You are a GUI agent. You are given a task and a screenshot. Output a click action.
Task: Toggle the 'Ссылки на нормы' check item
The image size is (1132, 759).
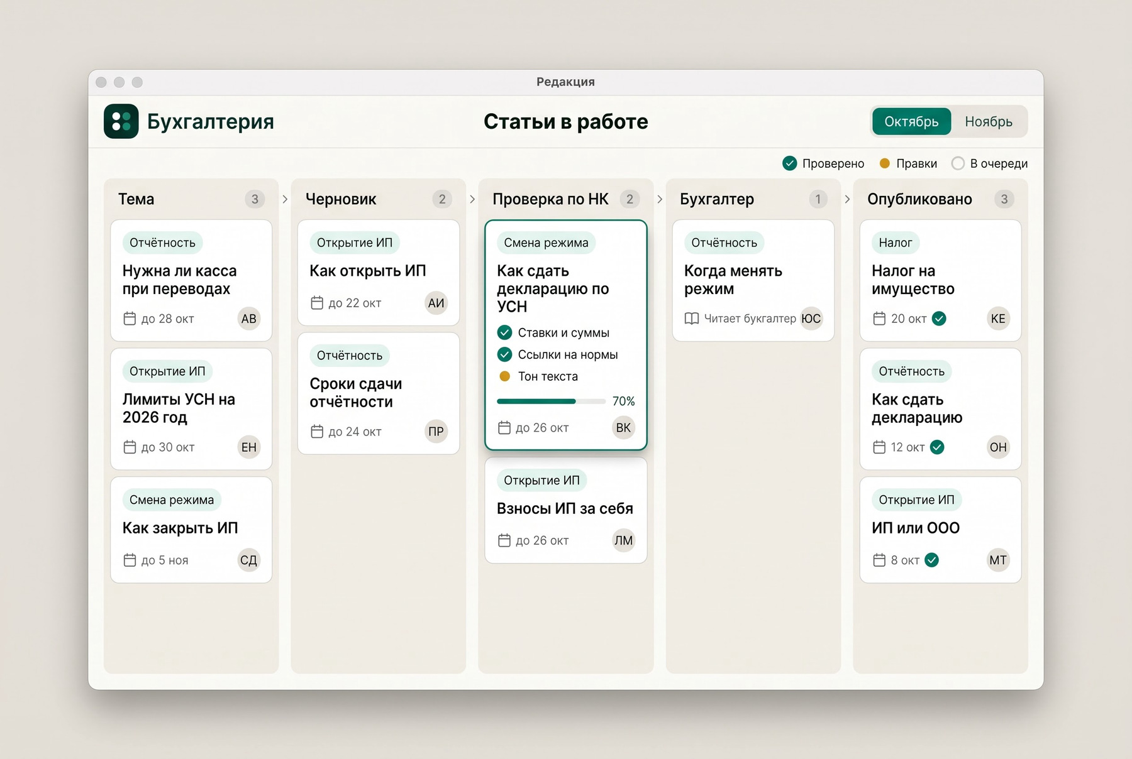point(504,354)
